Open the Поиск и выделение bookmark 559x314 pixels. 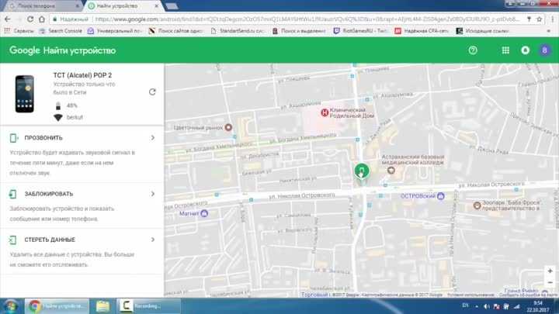click(x=299, y=31)
